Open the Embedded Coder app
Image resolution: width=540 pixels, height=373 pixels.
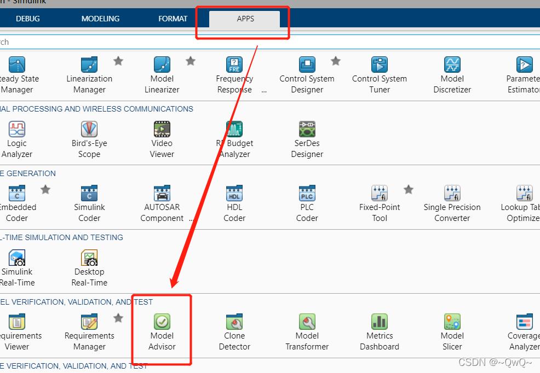point(17,203)
